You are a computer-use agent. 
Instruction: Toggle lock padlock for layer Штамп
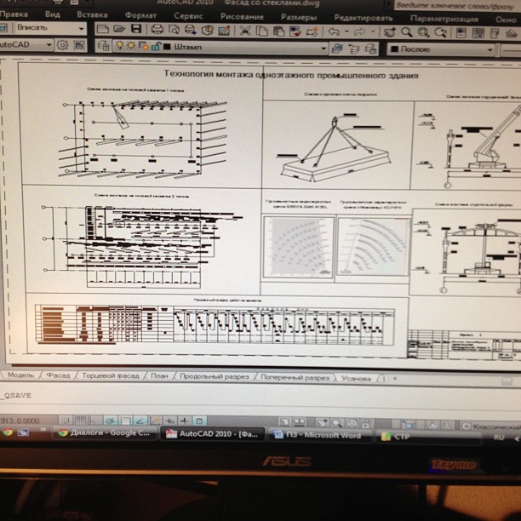click(156, 46)
